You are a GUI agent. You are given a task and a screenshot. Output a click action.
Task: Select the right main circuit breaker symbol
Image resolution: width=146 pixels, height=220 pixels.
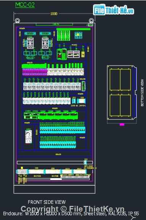tap(45, 43)
